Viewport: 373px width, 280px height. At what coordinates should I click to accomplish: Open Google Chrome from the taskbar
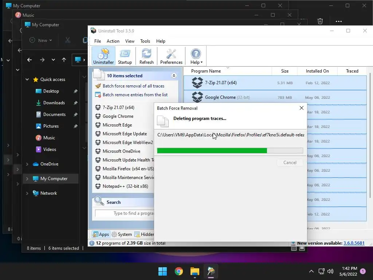(178, 271)
